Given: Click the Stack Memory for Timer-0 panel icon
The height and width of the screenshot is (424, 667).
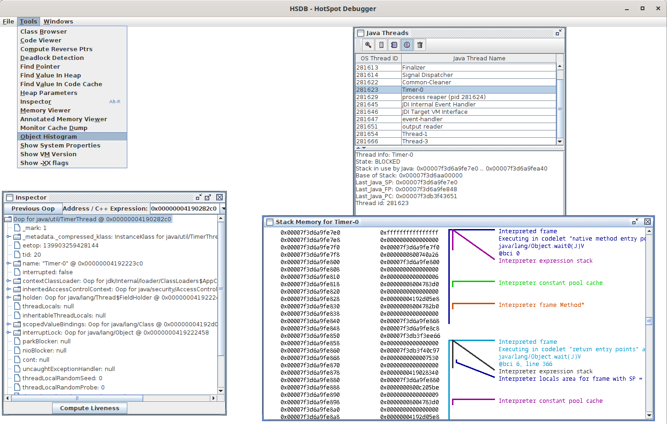Looking at the screenshot, I should point(270,222).
